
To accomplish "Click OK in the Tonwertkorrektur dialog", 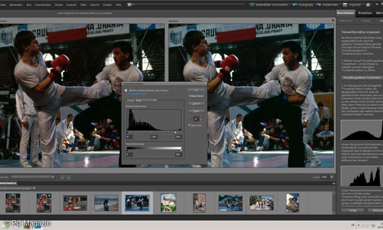I will [196, 90].
